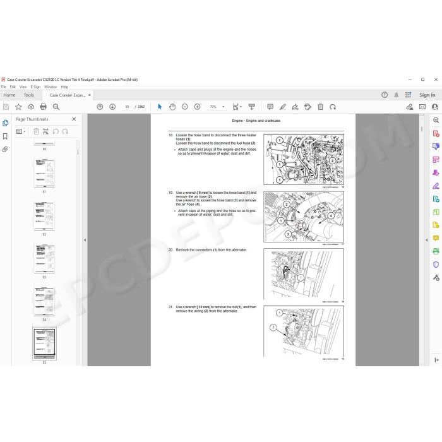The height and width of the screenshot is (442, 442).
Task: Open the Bookmarks panel icon
Action: click(x=5, y=136)
